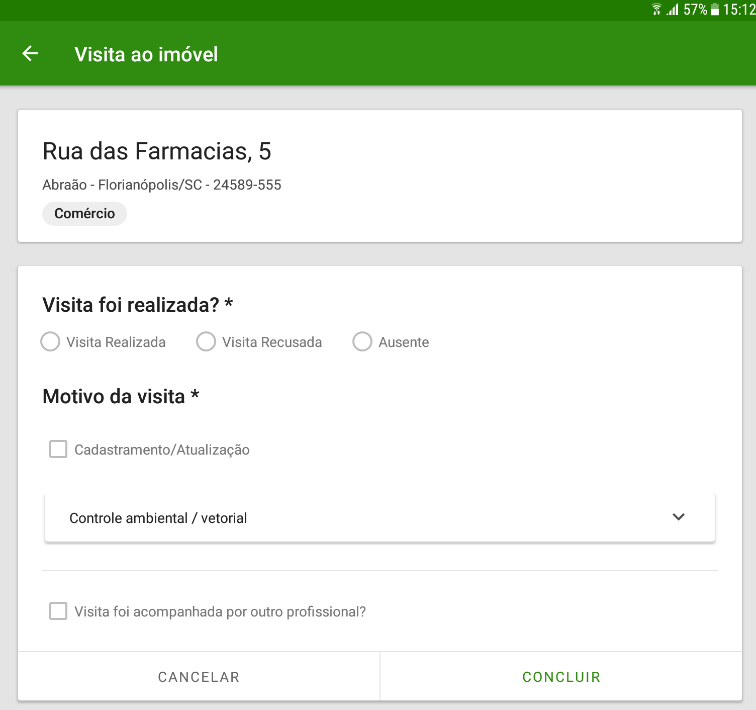Finish the visit with the CONCLUIR button
The width and height of the screenshot is (756, 710).
point(561,677)
